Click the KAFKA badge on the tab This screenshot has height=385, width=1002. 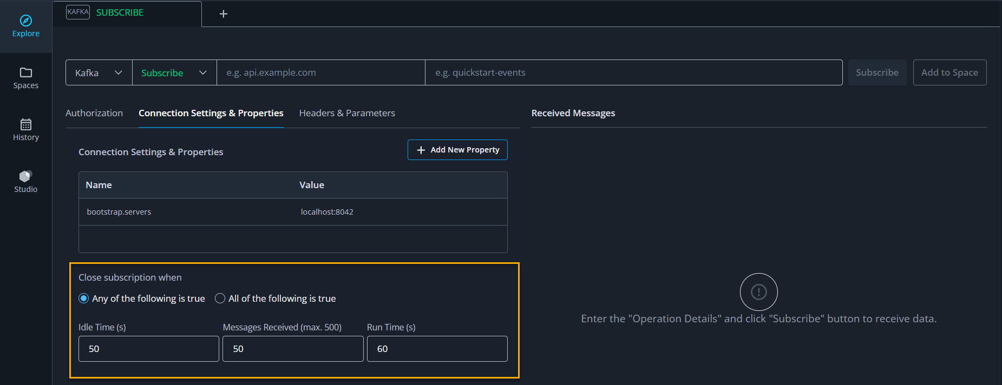click(78, 12)
